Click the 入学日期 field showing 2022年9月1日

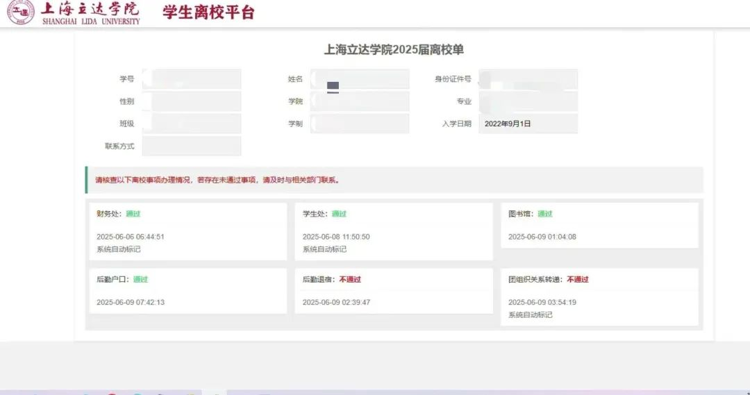click(x=528, y=124)
